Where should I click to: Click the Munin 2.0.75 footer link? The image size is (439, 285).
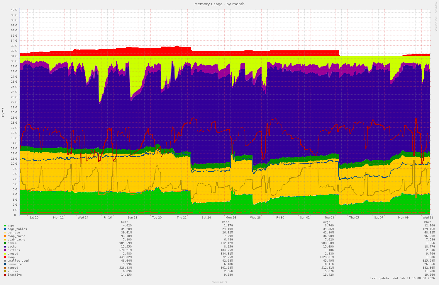tap(219, 282)
